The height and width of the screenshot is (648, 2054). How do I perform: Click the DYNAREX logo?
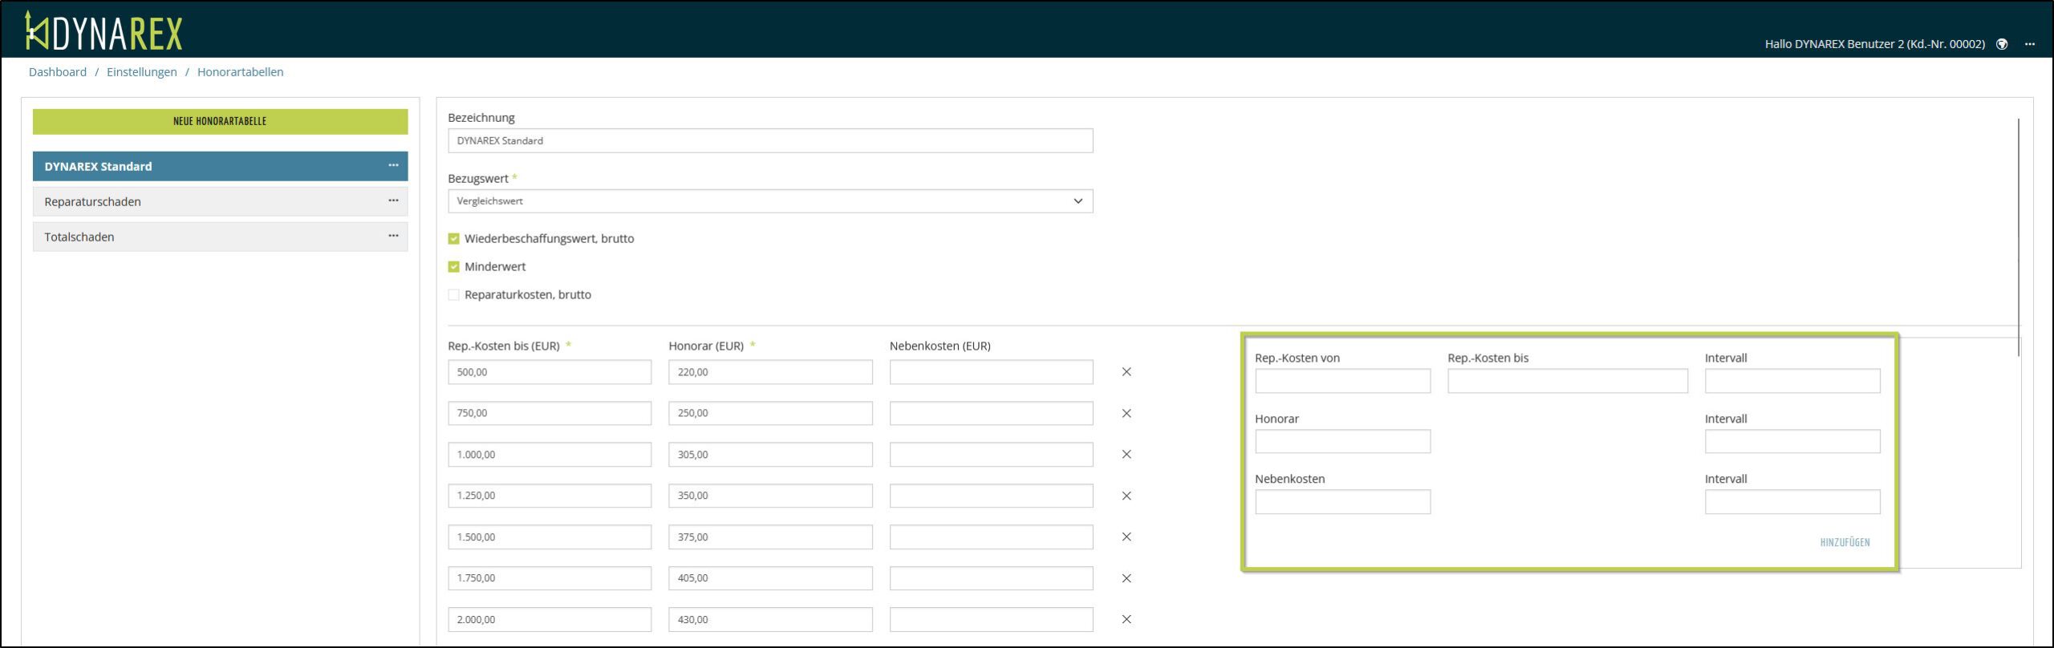(x=104, y=32)
